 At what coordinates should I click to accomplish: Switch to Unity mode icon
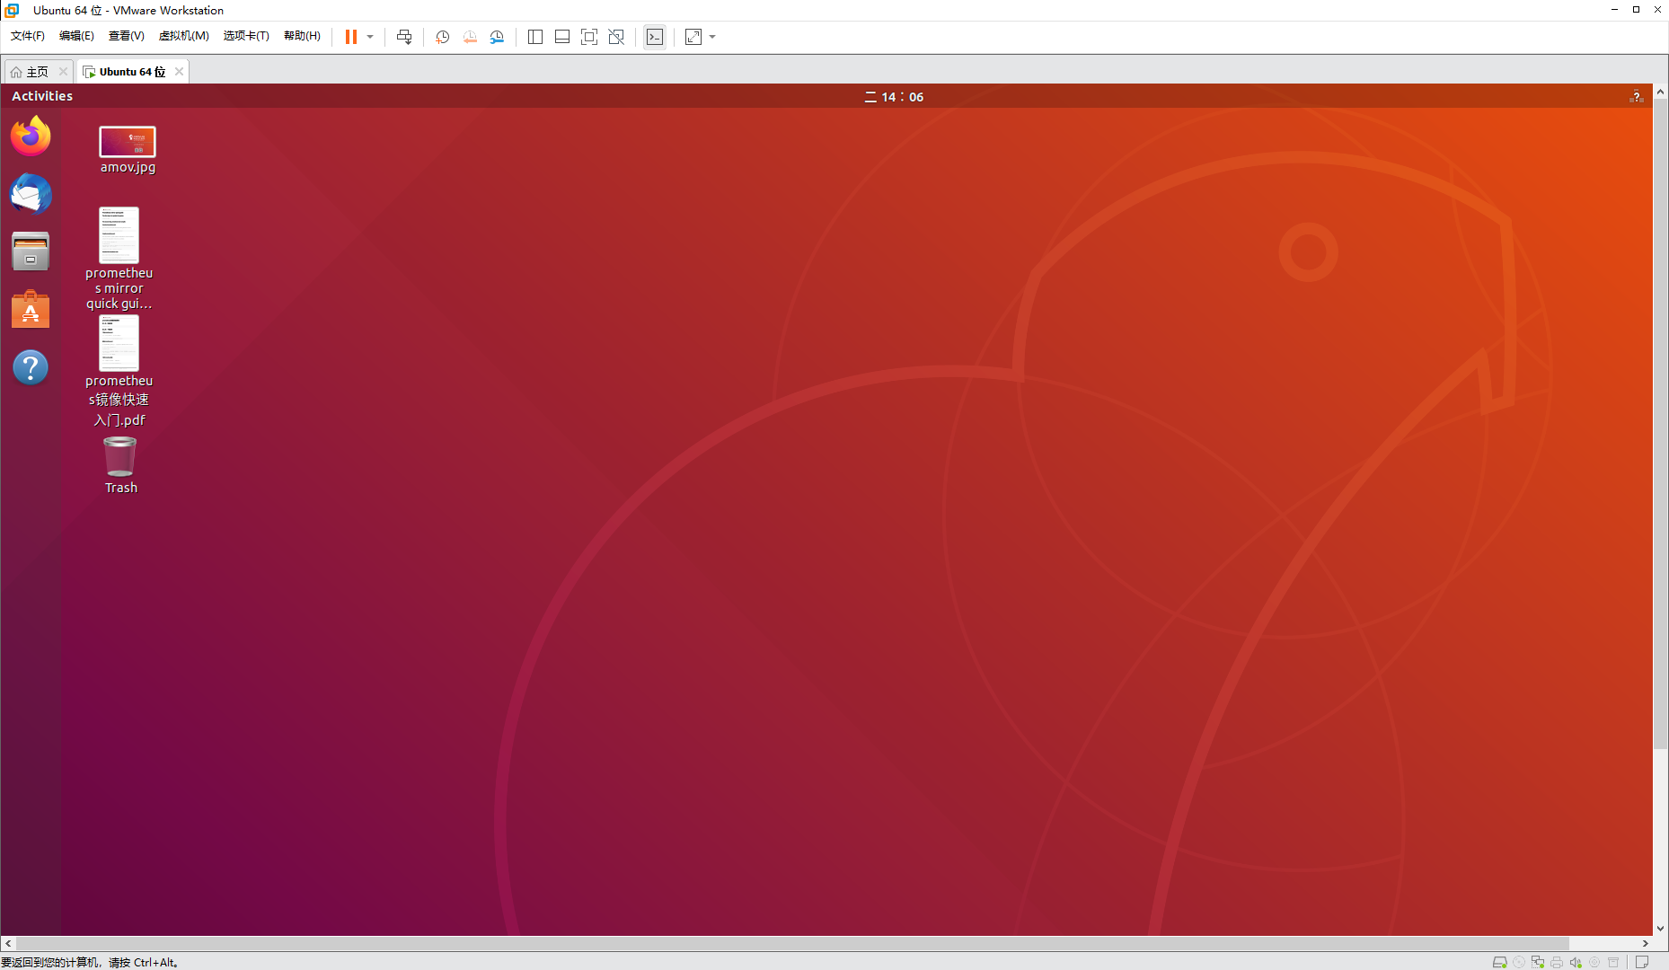click(x=616, y=37)
